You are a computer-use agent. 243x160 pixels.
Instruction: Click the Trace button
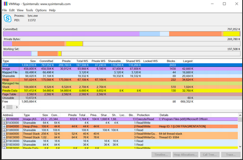point(231,155)
